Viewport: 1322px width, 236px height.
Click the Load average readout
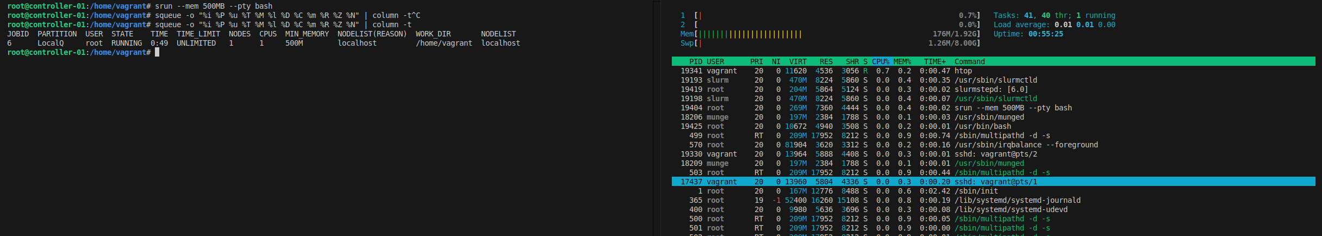coord(1054,24)
